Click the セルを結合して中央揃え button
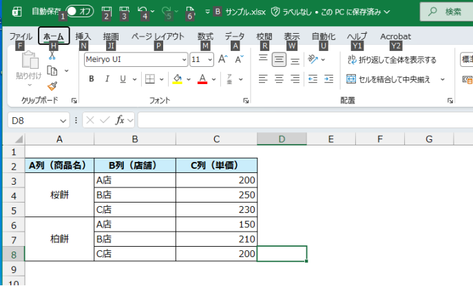 click(389, 79)
